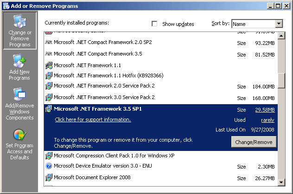293x194 pixels.
Task: Click the 184.00MB size value
Action: click(x=263, y=87)
